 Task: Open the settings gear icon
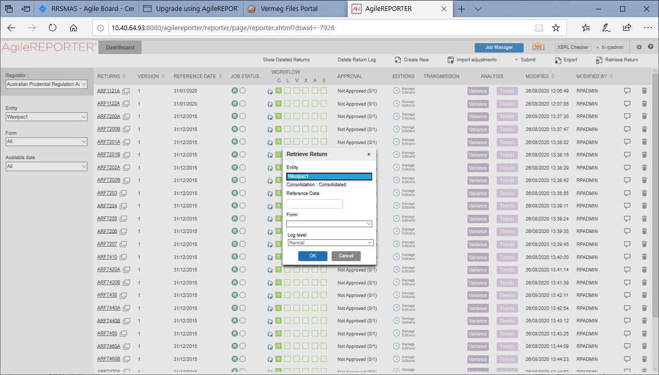tap(639, 47)
